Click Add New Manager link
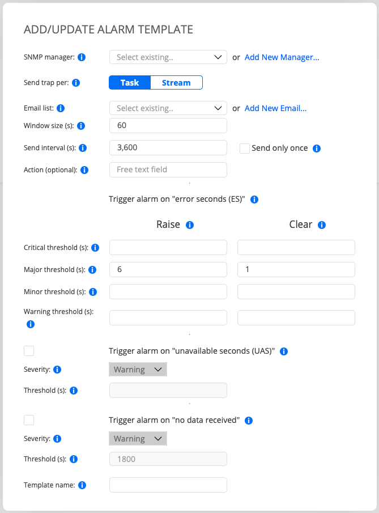 click(282, 57)
